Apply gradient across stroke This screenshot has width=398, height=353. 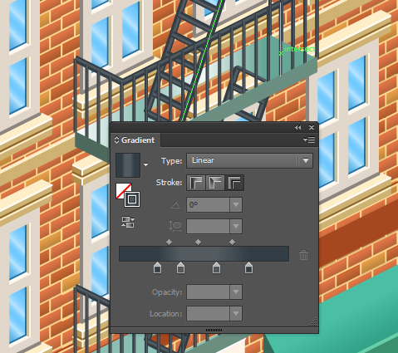pyautogui.click(x=234, y=183)
